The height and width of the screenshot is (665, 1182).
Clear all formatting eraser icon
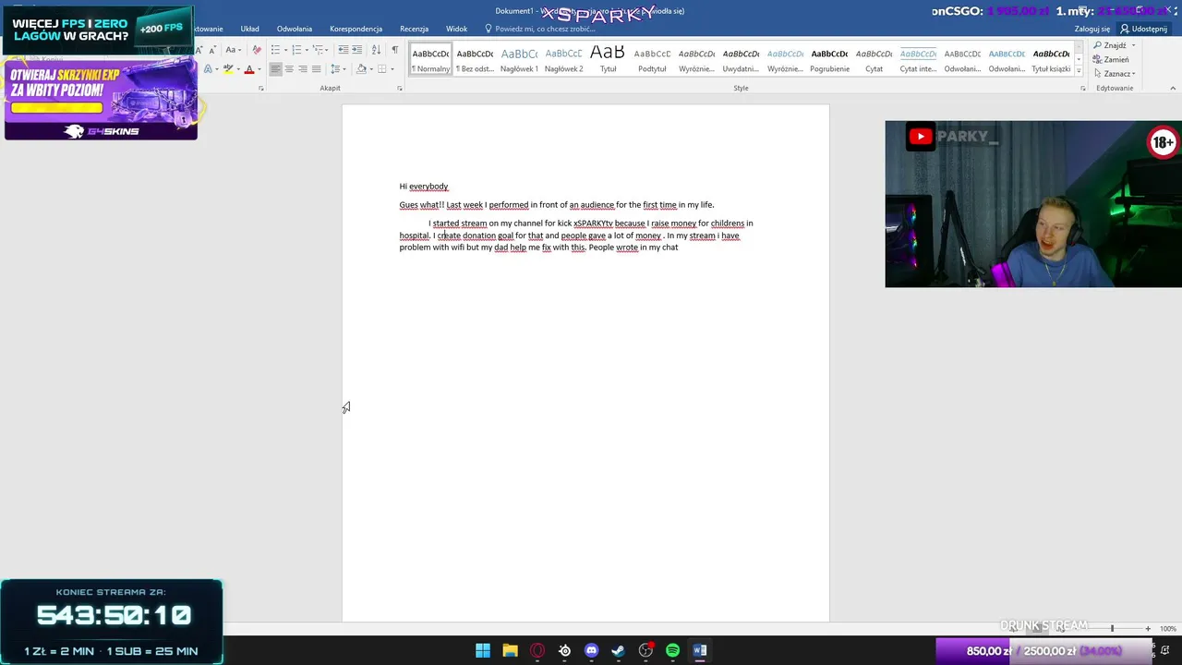click(257, 50)
